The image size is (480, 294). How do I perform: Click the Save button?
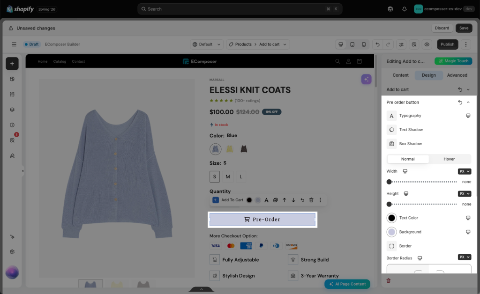pyautogui.click(x=464, y=28)
